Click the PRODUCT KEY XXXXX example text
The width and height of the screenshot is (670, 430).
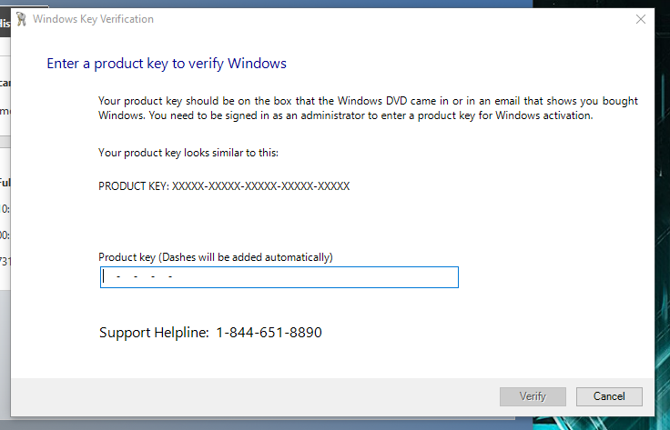pyautogui.click(x=224, y=186)
